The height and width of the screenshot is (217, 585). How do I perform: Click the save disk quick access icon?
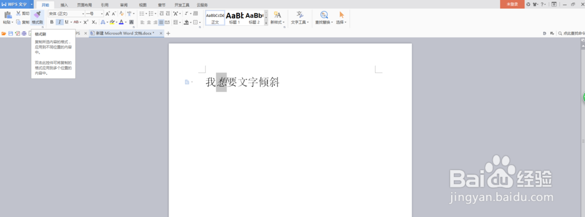click(11, 33)
